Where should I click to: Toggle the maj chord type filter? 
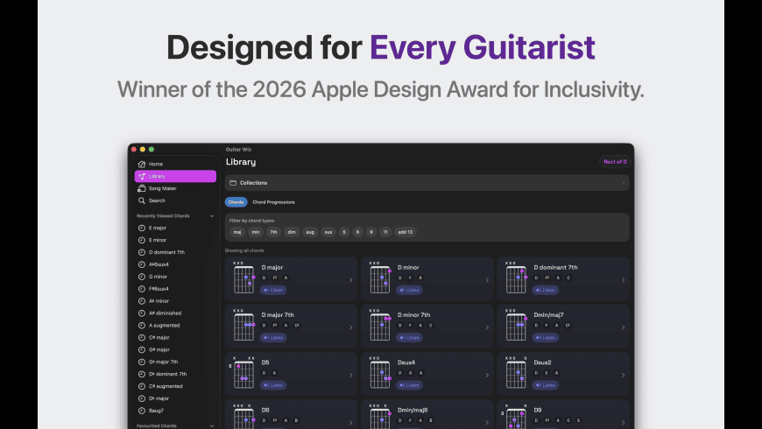(x=237, y=232)
